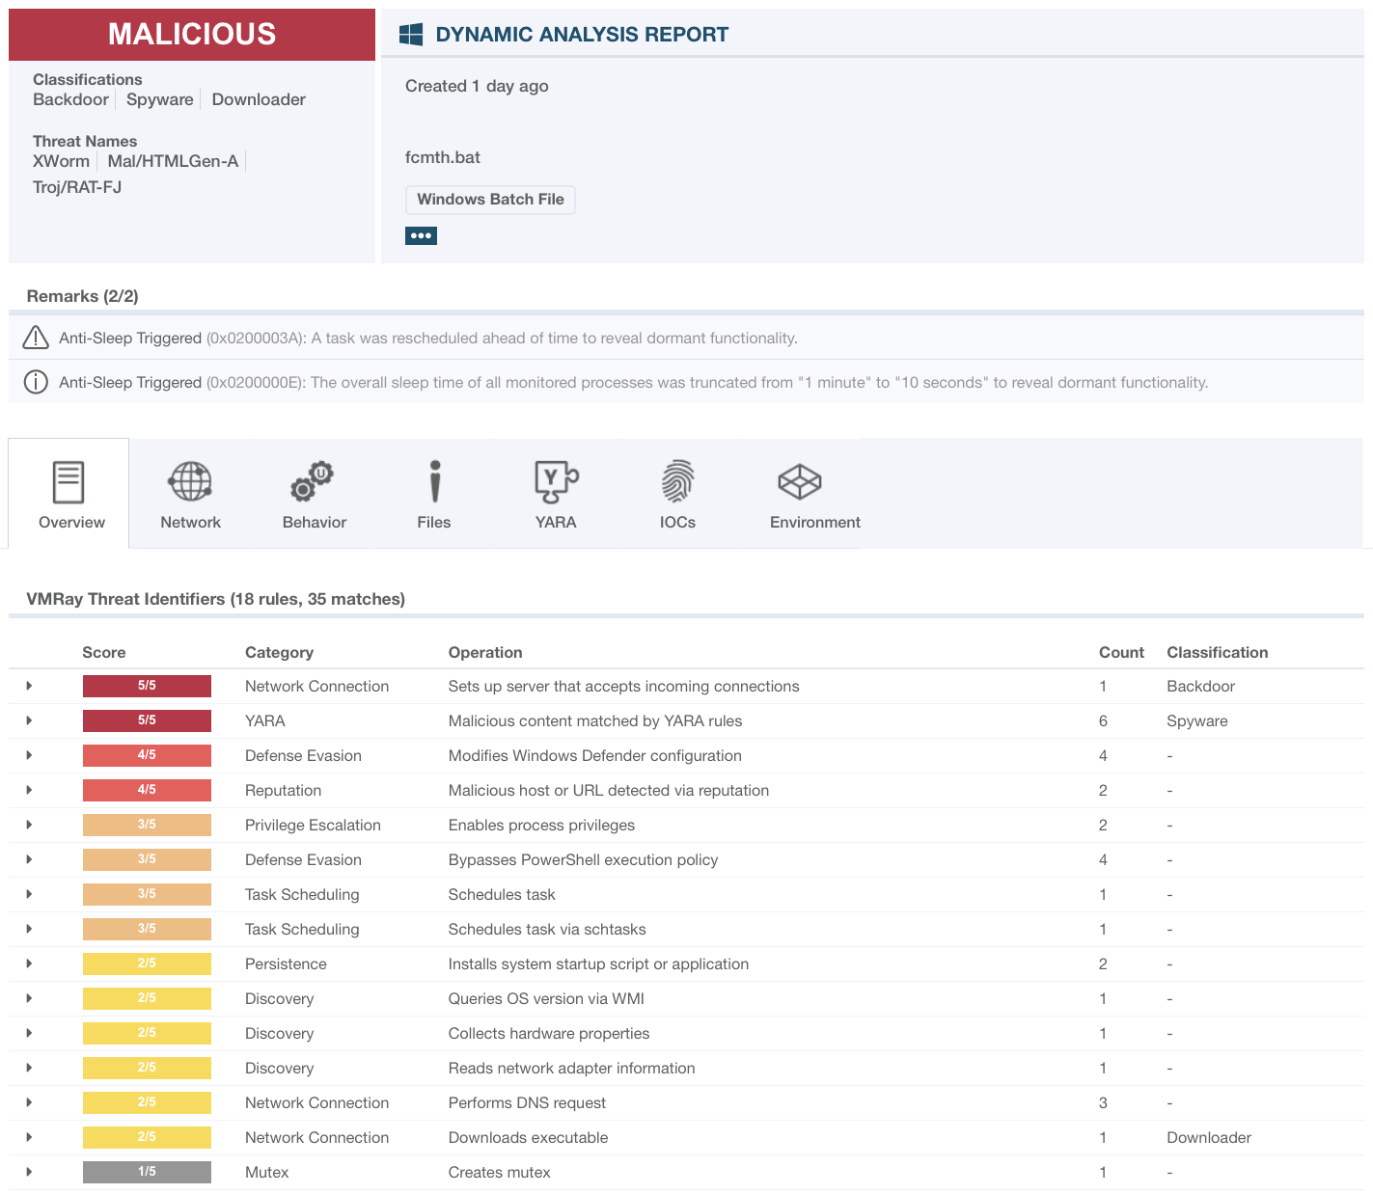
Task: Click the Anti-Sleep warning triangle icon
Action: coord(36,338)
